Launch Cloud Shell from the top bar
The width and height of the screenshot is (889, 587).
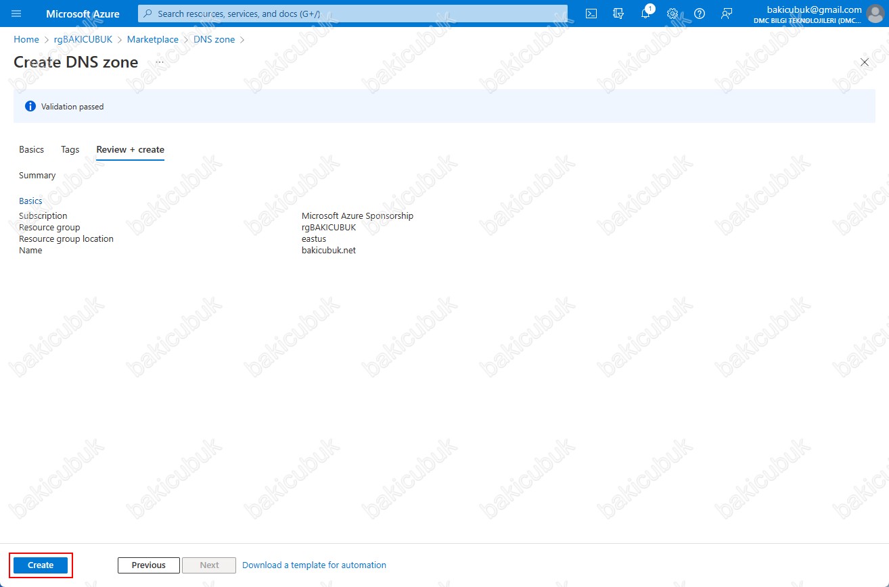[x=591, y=14]
